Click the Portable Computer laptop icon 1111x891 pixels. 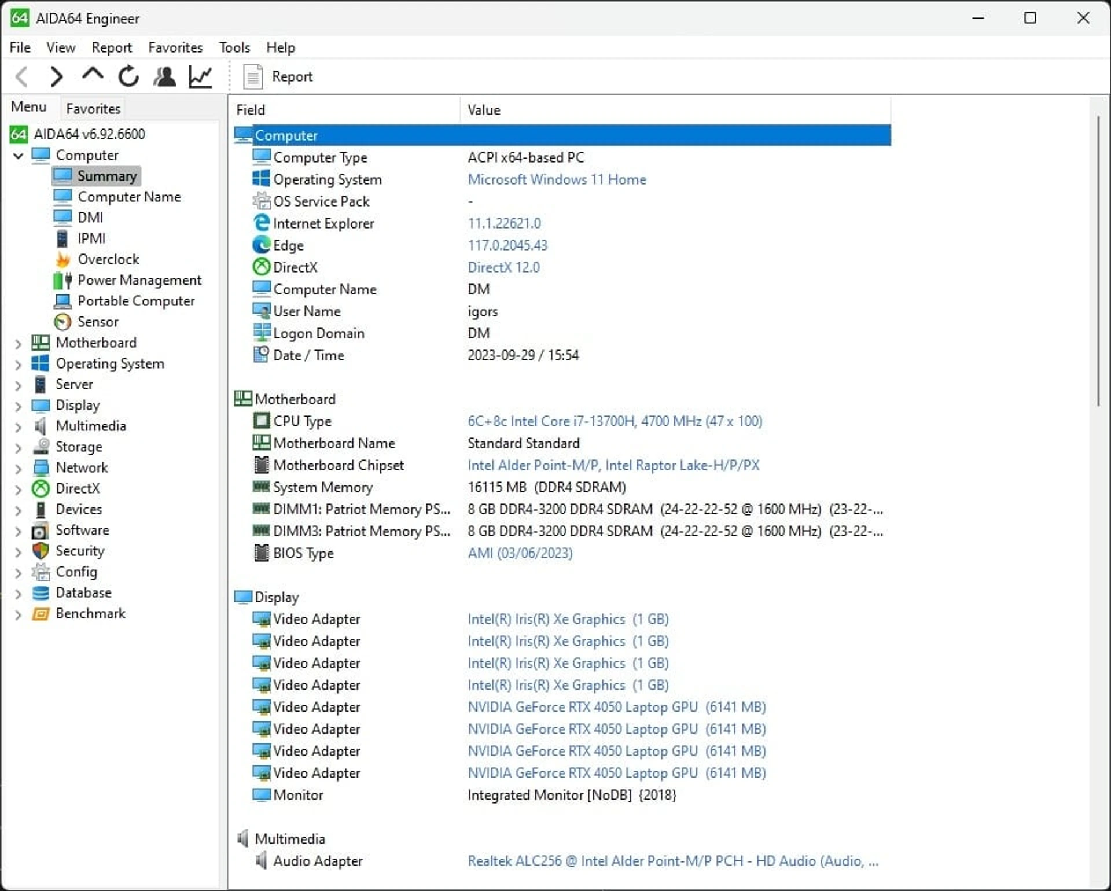tap(62, 301)
